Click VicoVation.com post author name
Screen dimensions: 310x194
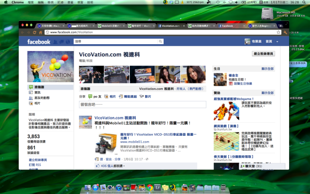pyautogui.click(x=115, y=118)
